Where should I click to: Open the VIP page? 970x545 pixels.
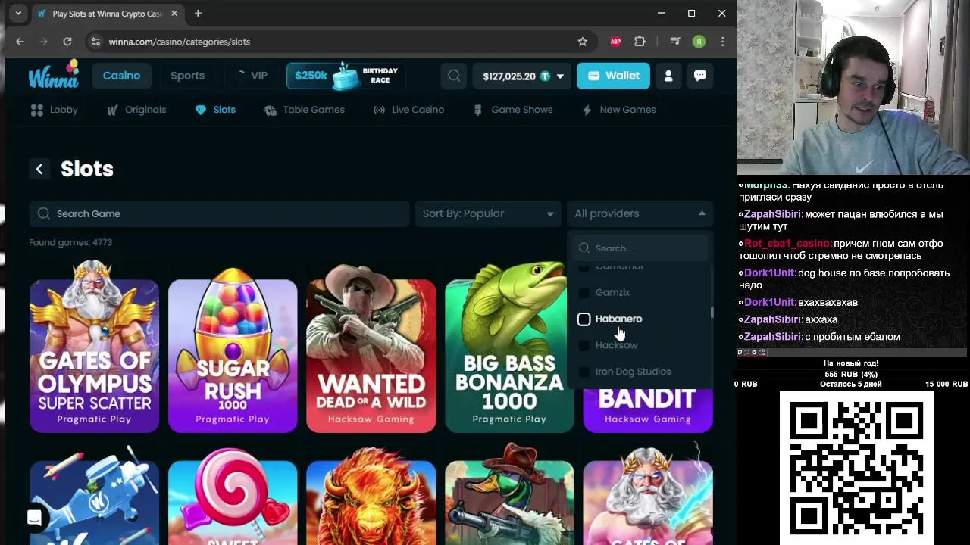(x=252, y=76)
